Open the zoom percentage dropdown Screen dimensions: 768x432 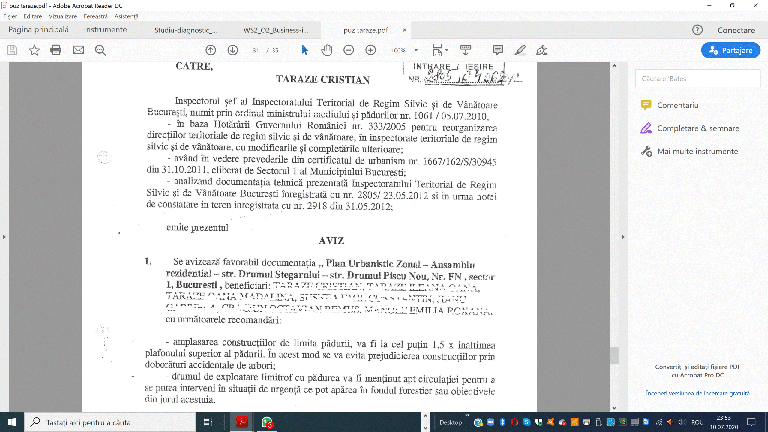pyautogui.click(x=415, y=50)
